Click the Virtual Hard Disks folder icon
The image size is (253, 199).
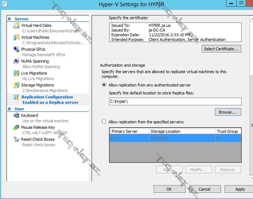(x=17, y=25)
